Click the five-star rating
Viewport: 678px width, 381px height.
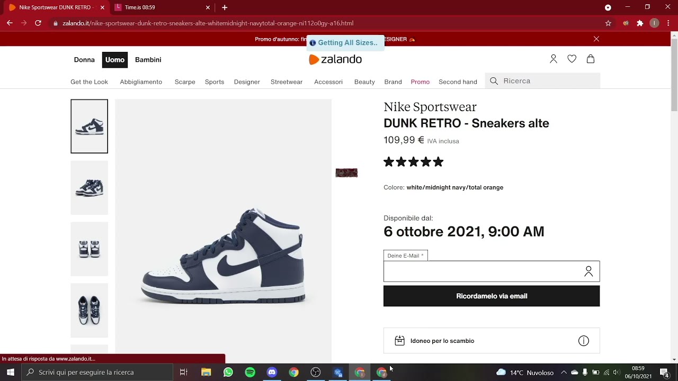(414, 162)
